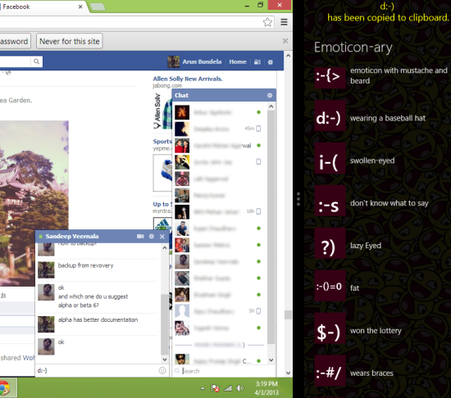
Task: Start video call with Sandeep Veernala
Action: tap(140, 237)
